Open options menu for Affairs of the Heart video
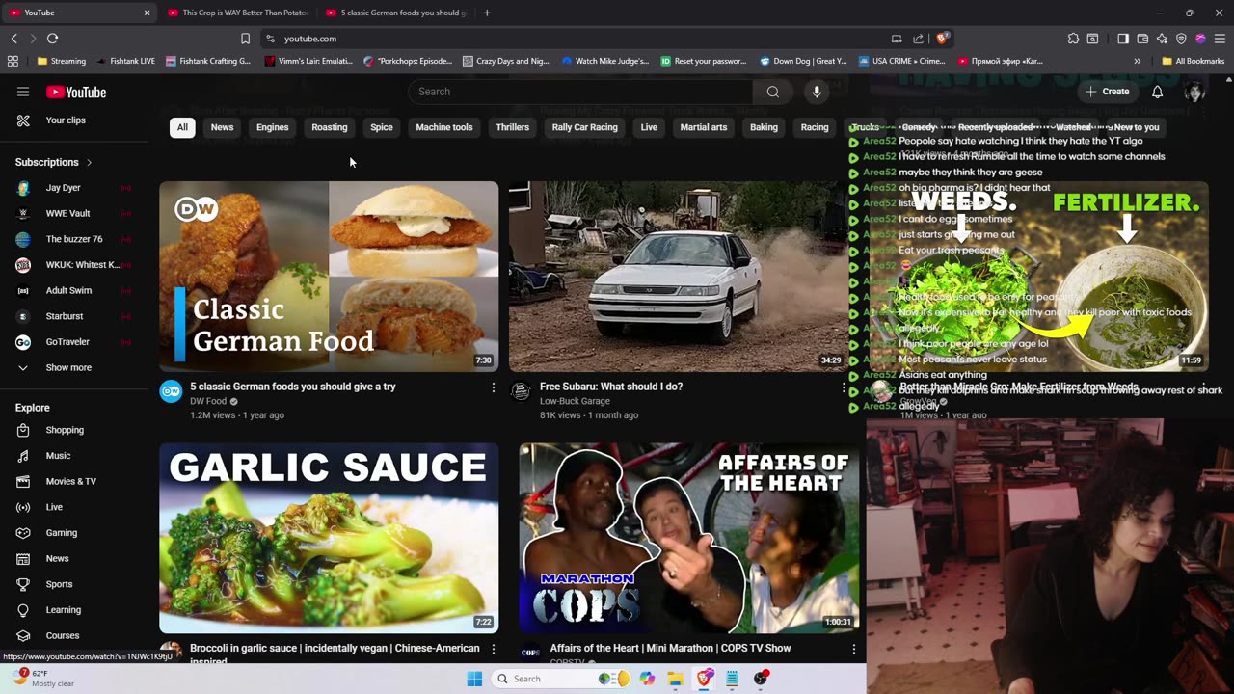Image resolution: width=1234 pixels, height=694 pixels. point(853,650)
